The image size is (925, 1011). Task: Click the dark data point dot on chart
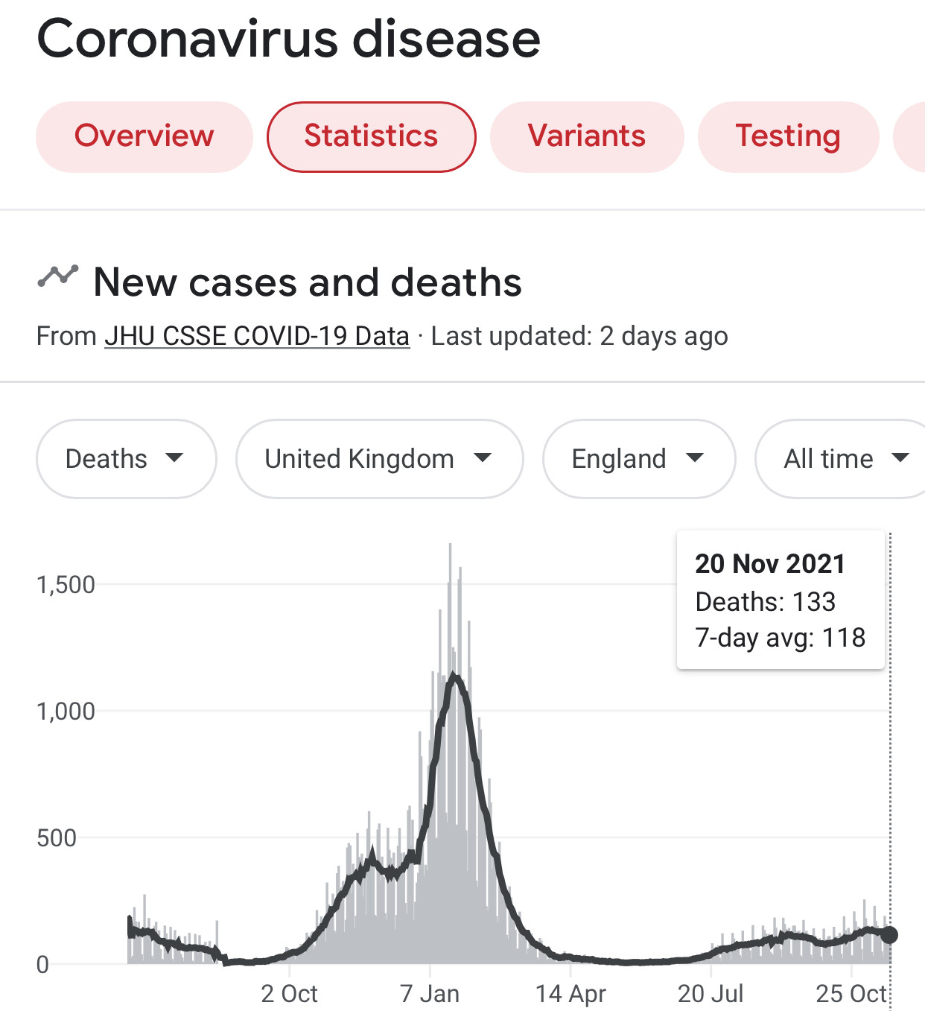pos(889,934)
